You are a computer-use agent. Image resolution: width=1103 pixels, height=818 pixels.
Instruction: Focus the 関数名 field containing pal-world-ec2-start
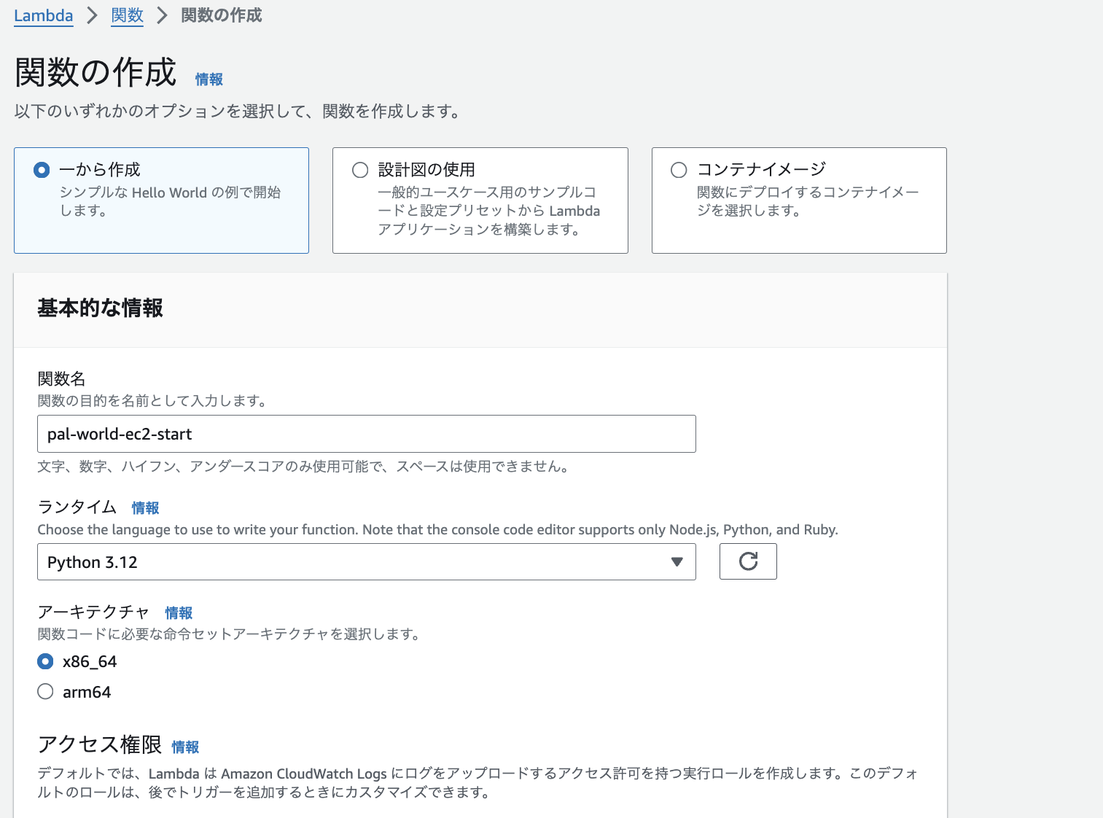point(366,434)
